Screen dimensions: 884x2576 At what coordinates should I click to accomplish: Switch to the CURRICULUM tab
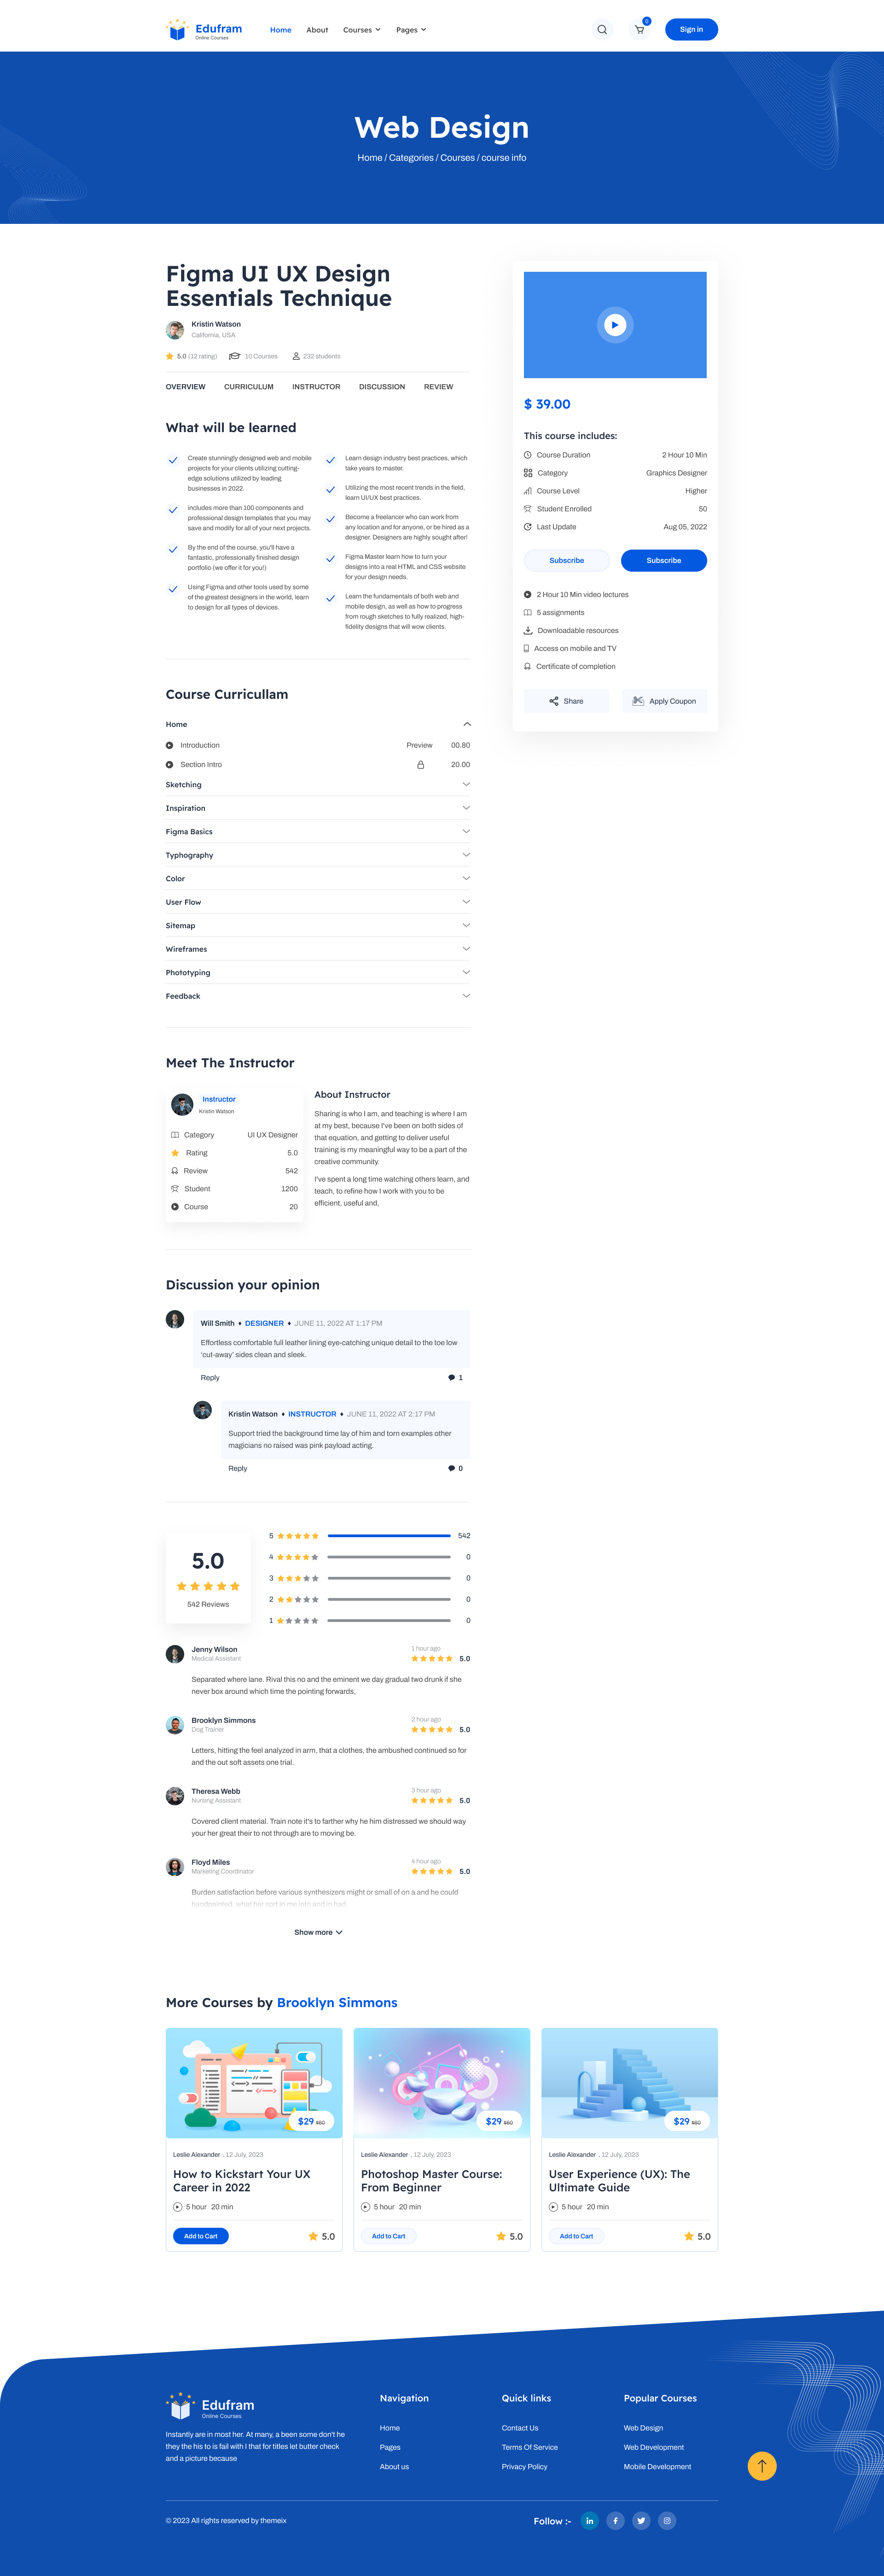(x=248, y=387)
